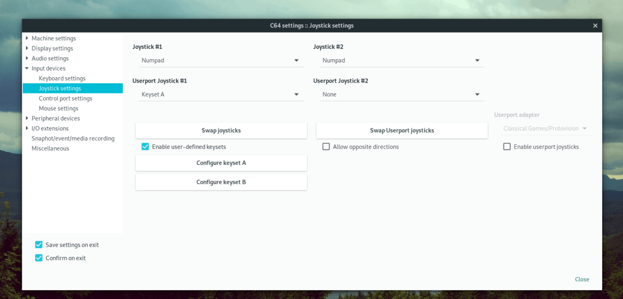Uncheck Confirm on exit
The image size is (623, 299).
click(x=38, y=258)
